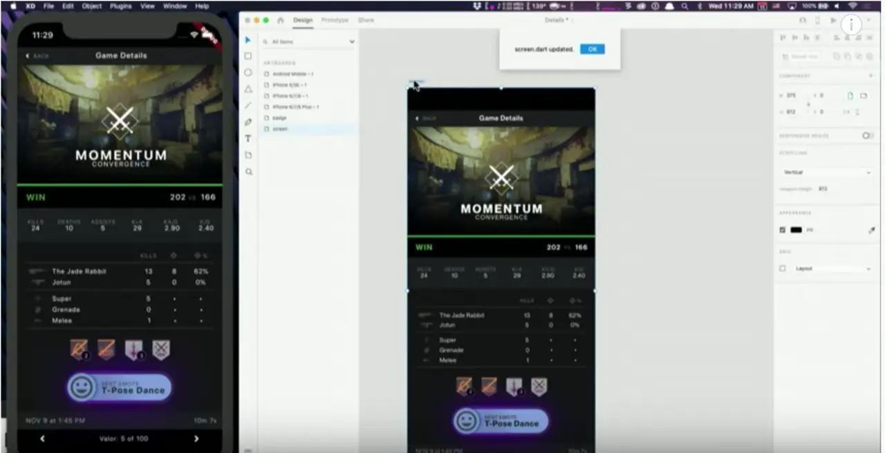Open the Dropbox menu bar icon
This screenshot has height=453, width=885.
pyautogui.click(x=477, y=6)
